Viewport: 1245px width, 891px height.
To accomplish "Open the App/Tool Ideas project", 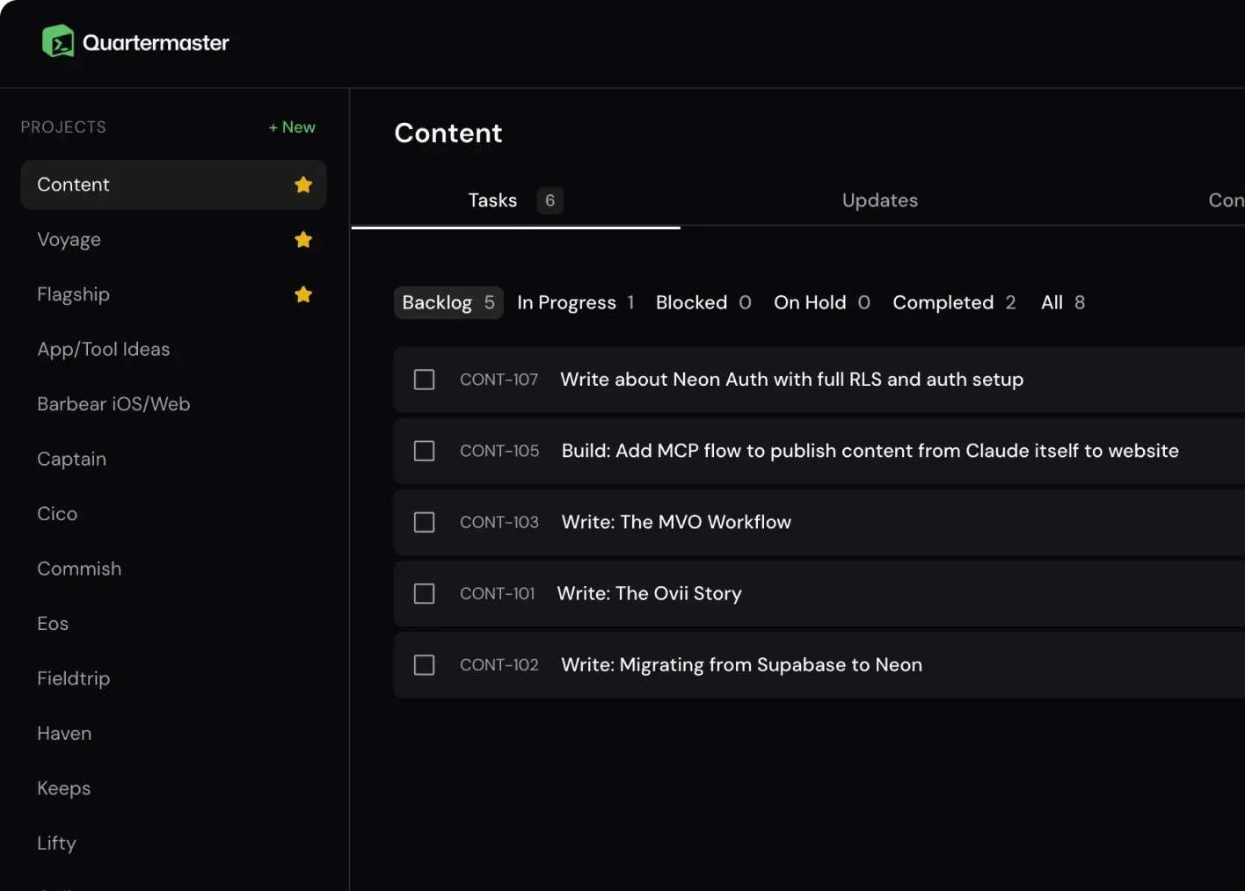I will [x=103, y=349].
